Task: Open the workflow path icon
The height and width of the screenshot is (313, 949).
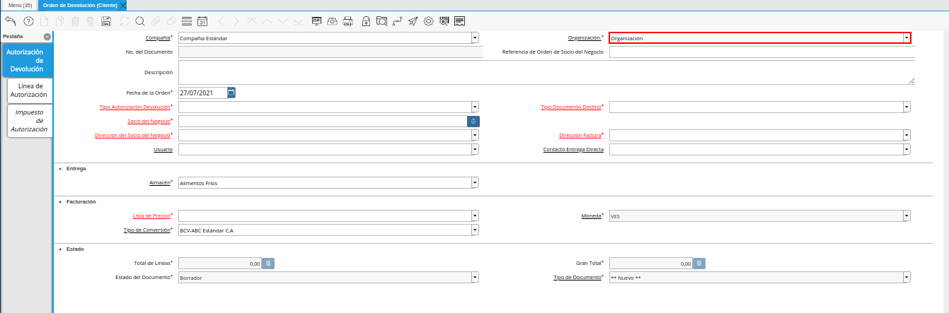Action: pos(397,21)
